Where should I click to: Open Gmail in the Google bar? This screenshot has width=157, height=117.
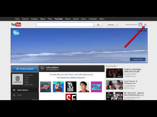click(76, 19)
